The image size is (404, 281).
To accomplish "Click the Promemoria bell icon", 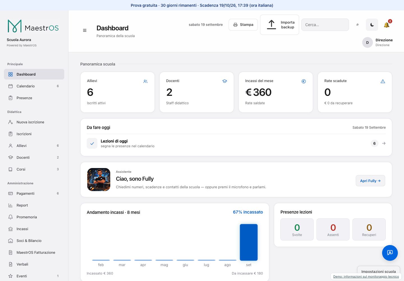I will point(10,217).
